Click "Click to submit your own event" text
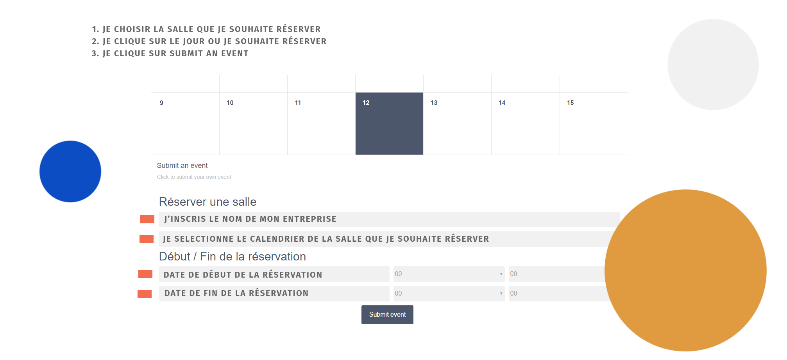This screenshot has height=360, width=787. coord(194,177)
